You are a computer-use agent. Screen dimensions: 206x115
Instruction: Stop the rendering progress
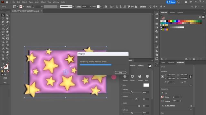tap(120, 73)
